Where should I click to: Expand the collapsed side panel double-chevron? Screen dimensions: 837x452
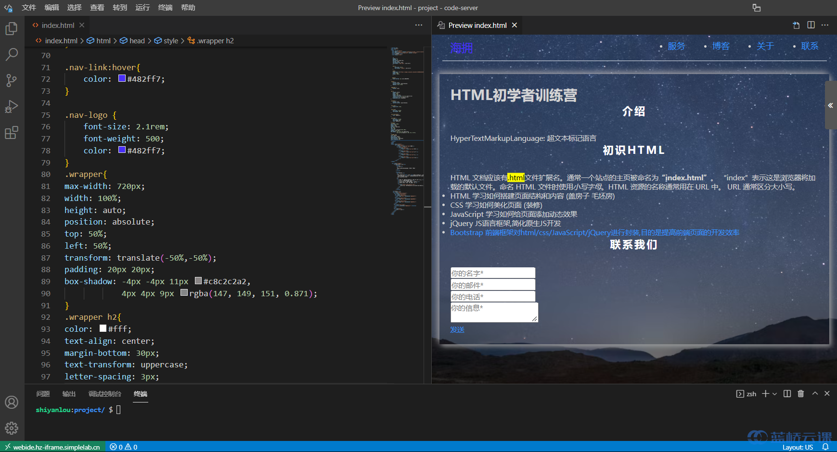point(830,105)
